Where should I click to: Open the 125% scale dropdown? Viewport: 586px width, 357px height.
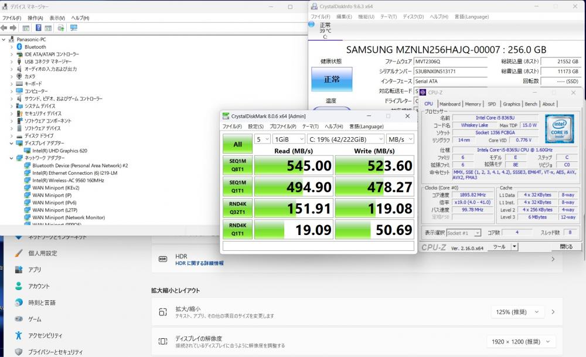tap(517, 312)
